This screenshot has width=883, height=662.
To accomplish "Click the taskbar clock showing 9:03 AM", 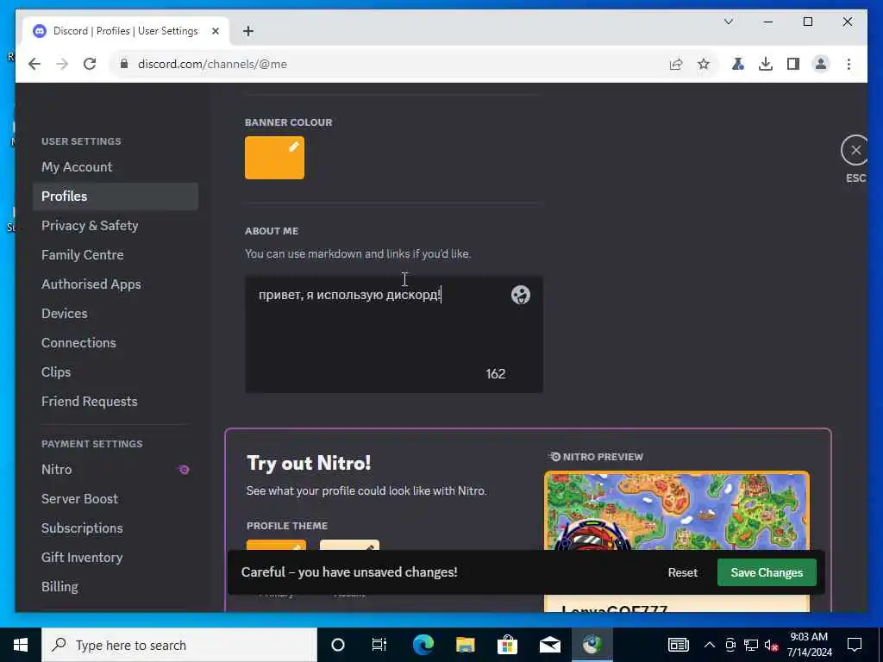I will pos(809,645).
